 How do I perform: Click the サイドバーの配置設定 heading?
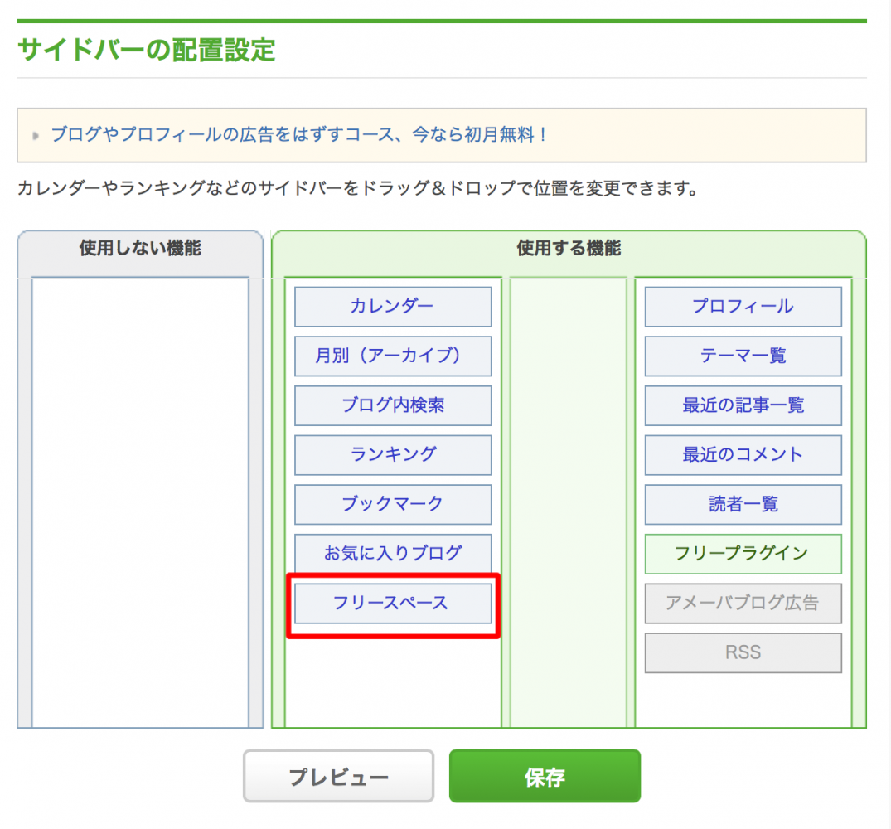pos(147,50)
